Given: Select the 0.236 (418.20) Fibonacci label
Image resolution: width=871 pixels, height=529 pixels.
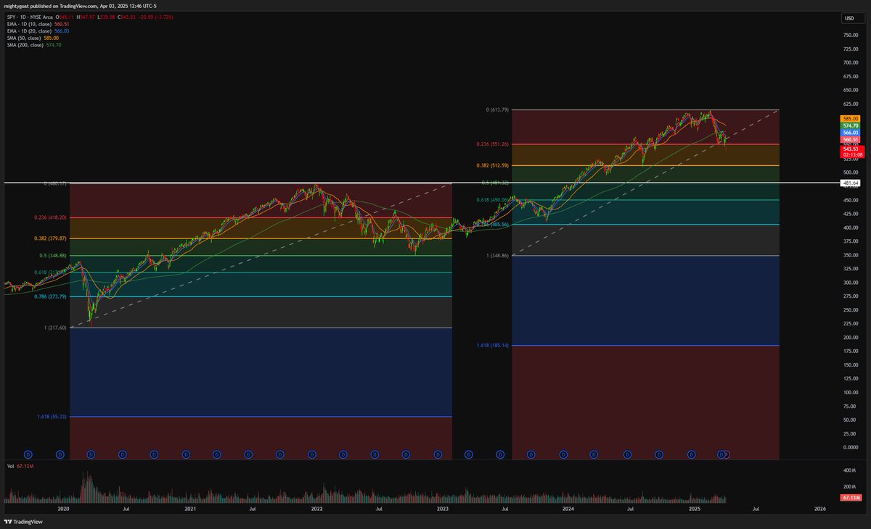Looking at the screenshot, I should [x=50, y=217].
